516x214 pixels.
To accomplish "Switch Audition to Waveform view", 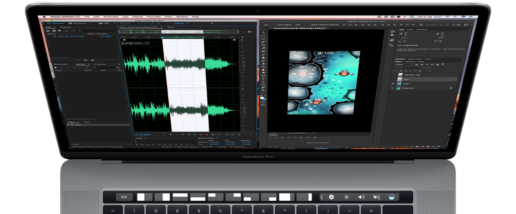I will pyautogui.click(x=55, y=23).
